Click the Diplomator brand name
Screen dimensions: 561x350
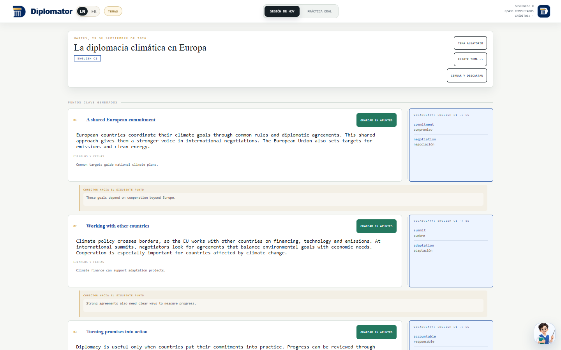pos(51,11)
